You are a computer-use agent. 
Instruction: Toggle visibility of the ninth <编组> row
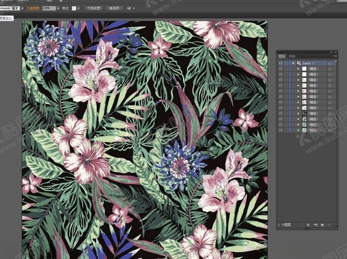click(x=280, y=113)
